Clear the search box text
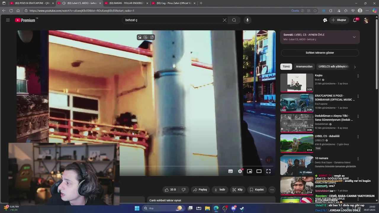The image size is (379, 213). [x=224, y=20]
